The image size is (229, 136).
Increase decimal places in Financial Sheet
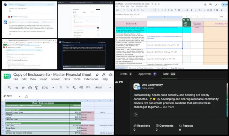tap(81, 87)
